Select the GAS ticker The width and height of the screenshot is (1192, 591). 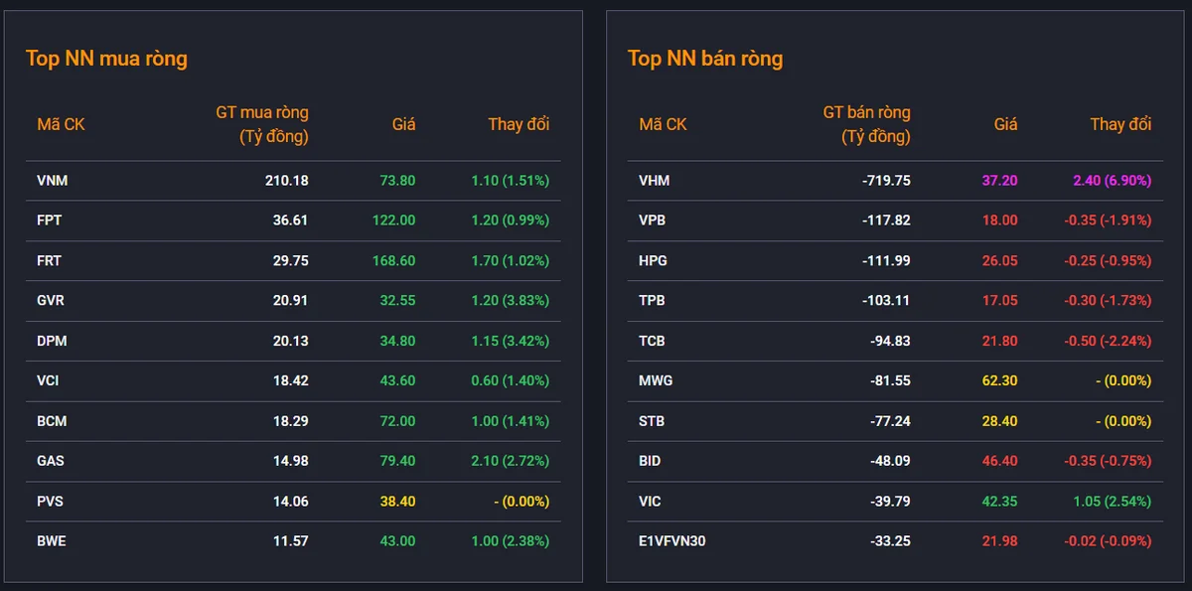tap(51, 461)
